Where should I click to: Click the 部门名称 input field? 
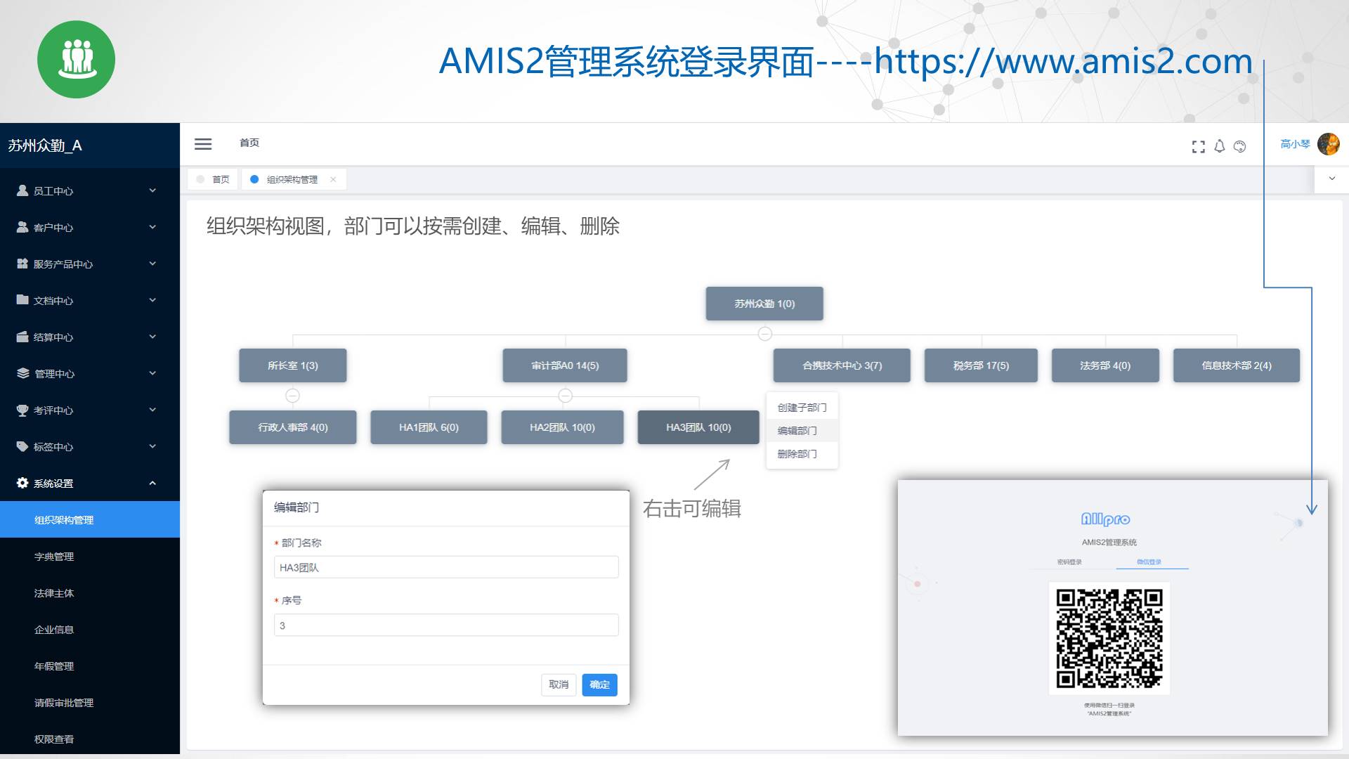[446, 567]
